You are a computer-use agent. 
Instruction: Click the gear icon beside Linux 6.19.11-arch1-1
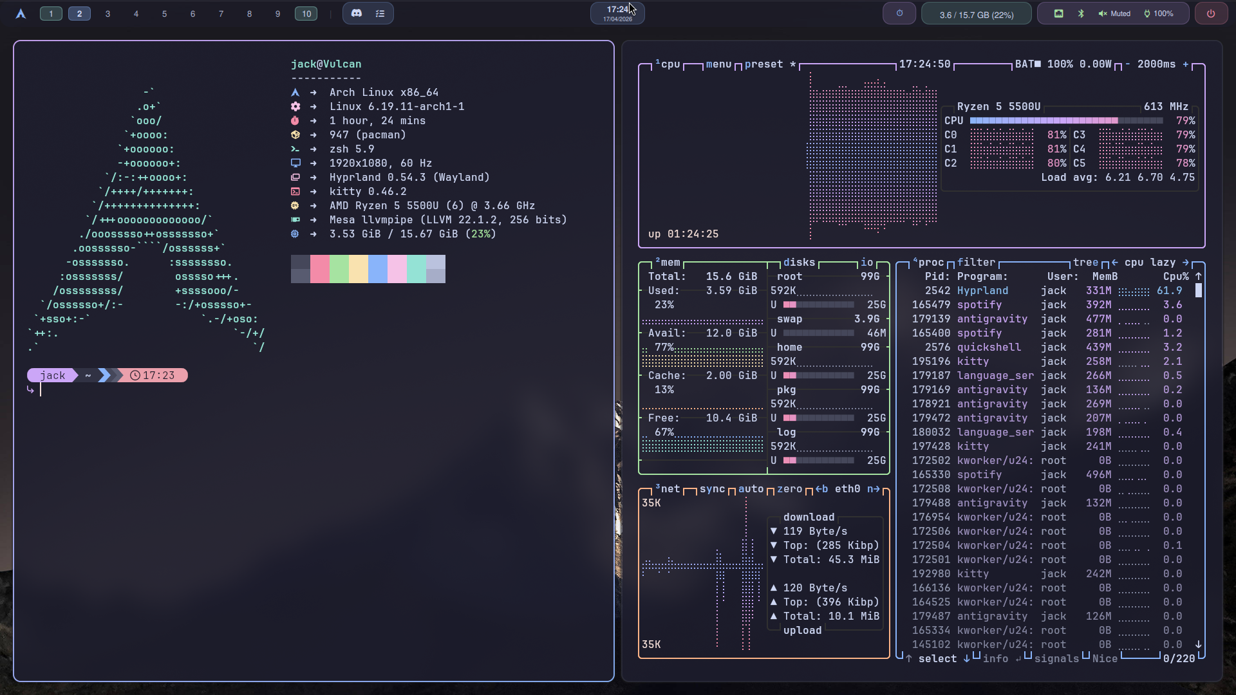(295, 107)
